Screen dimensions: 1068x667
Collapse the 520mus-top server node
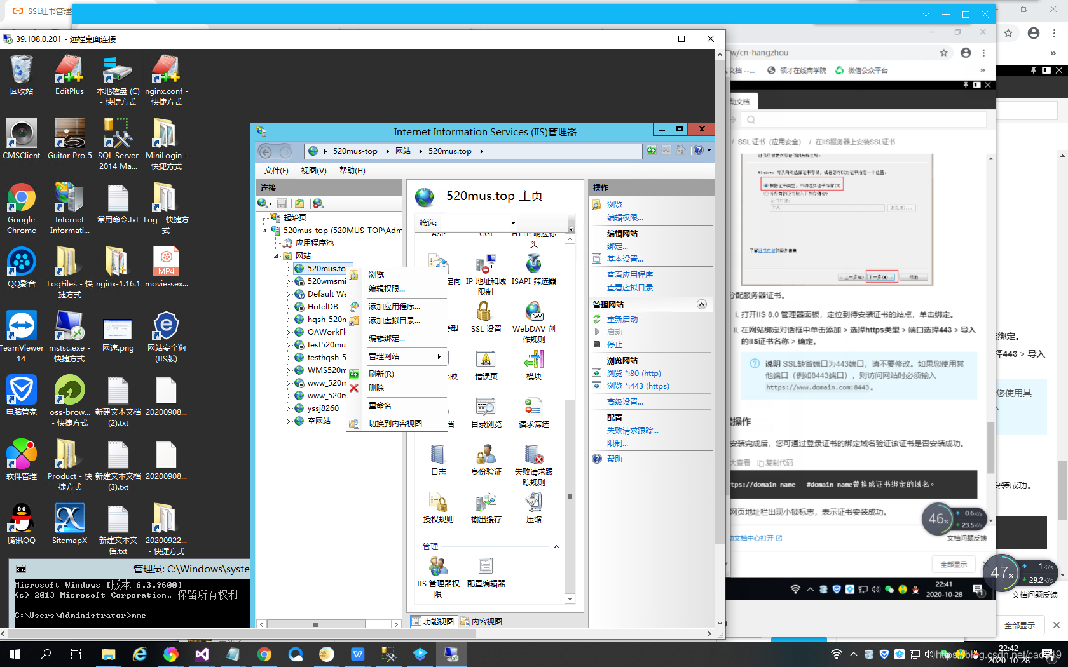tap(264, 231)
